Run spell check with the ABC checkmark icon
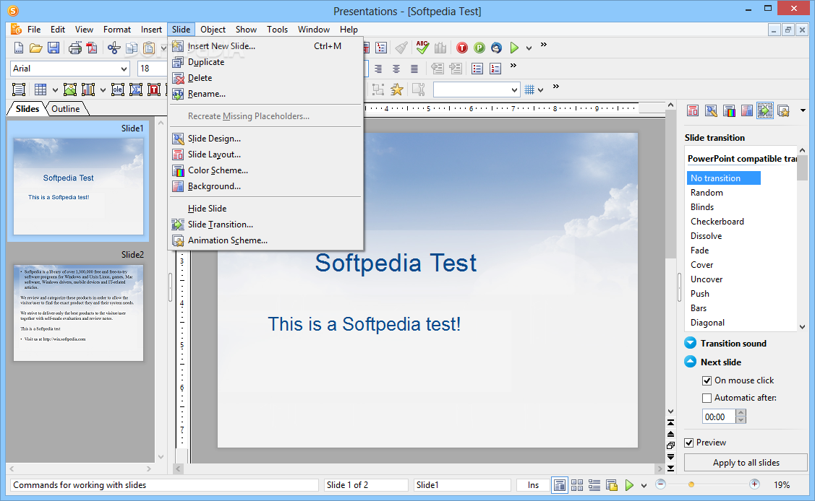This screenshot has height=501, width=815. tap(422, 48)
